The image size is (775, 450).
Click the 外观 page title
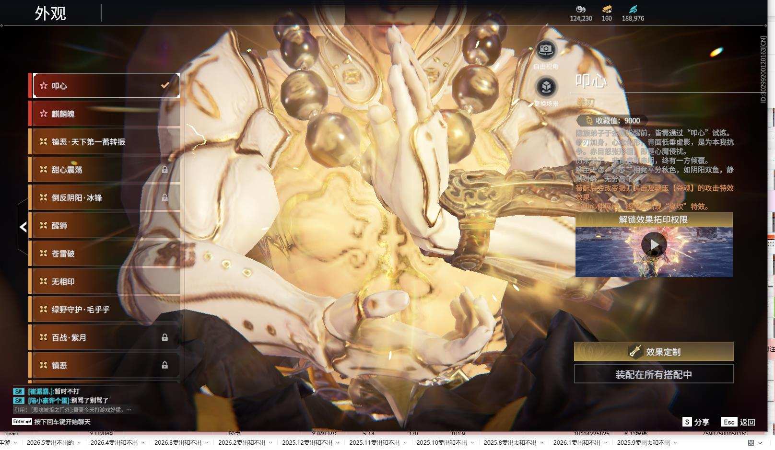click(50, 13)
